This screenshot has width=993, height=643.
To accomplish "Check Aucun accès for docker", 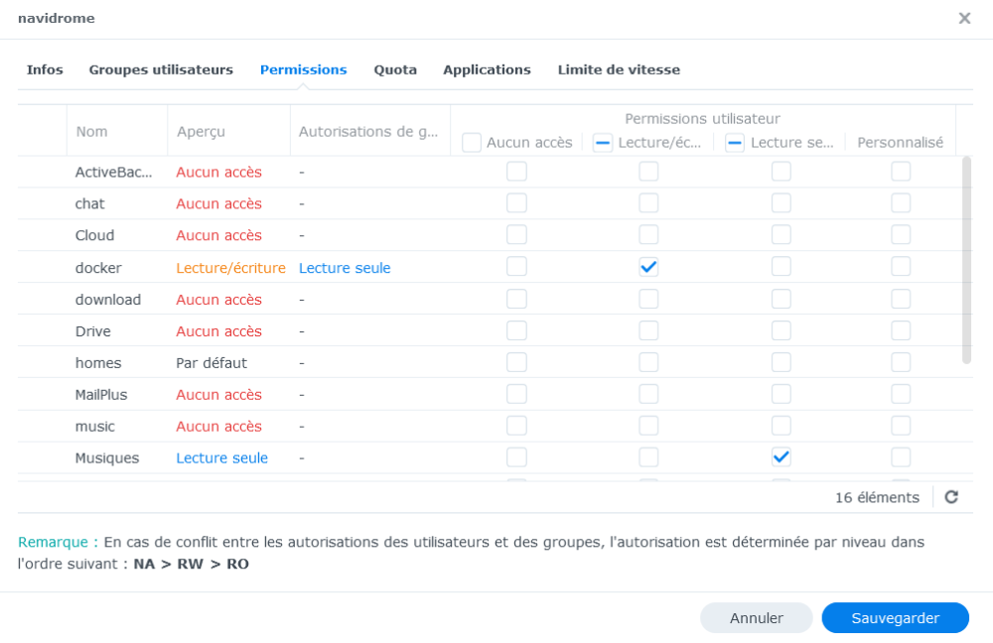I will pos(516,267).
